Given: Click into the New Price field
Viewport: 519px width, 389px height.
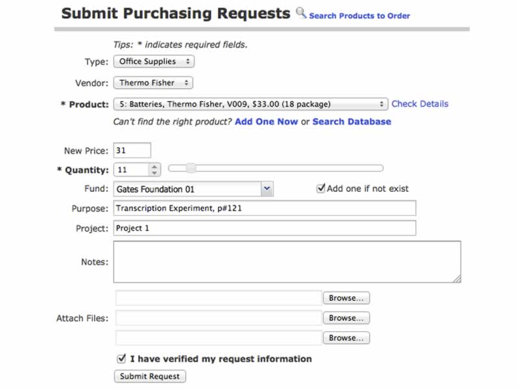Looking at the screenshot, I should point(132,150).
